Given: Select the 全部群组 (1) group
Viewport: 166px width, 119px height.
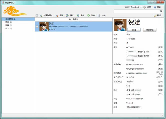Looking at the screenshot, I should [x=18, y=19].
